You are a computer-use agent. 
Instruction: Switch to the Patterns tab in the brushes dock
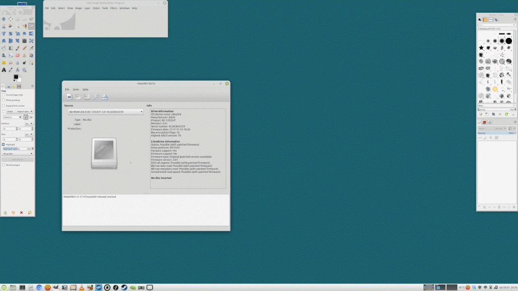click(485, 20)
